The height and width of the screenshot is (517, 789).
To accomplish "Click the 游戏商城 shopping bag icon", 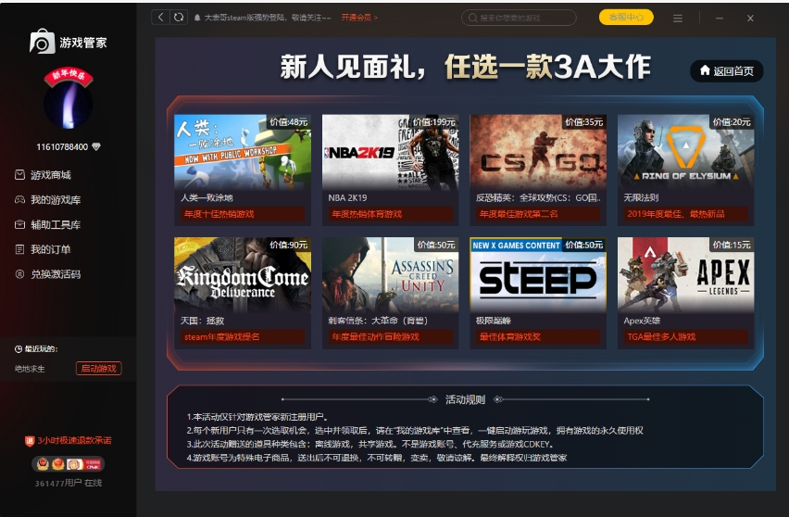I will pos(19,175).
